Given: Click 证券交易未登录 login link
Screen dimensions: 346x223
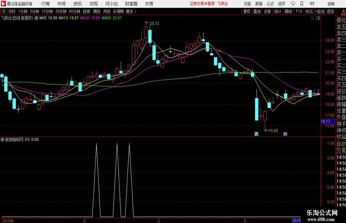Looking at the screenshot, I should [x=202, y=4].
